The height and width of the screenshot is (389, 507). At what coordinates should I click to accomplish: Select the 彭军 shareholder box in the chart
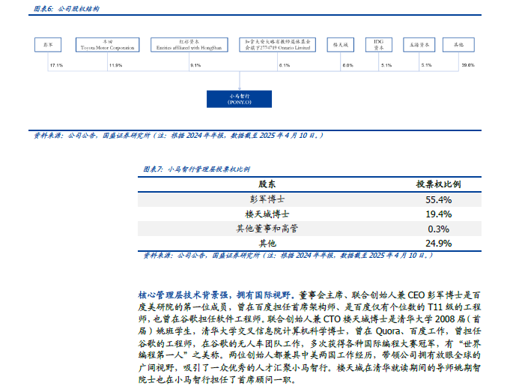point(48,45)
